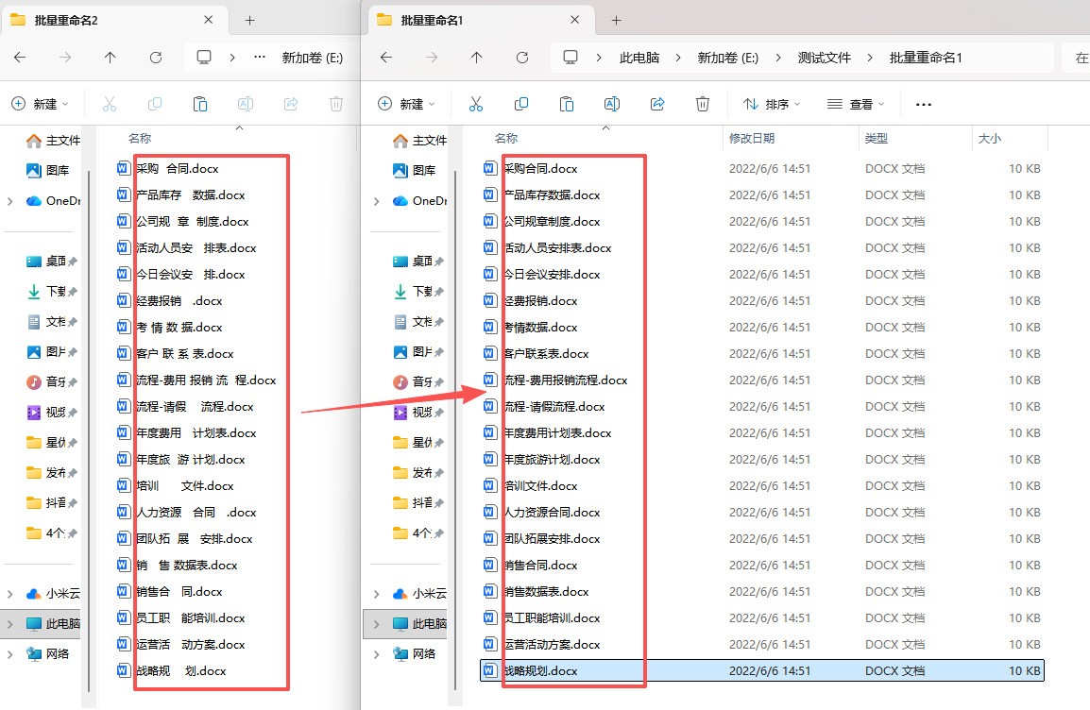Click Share icon in 批量重命名1 toolbar
1090x710 pixels.
pos(656,104)
